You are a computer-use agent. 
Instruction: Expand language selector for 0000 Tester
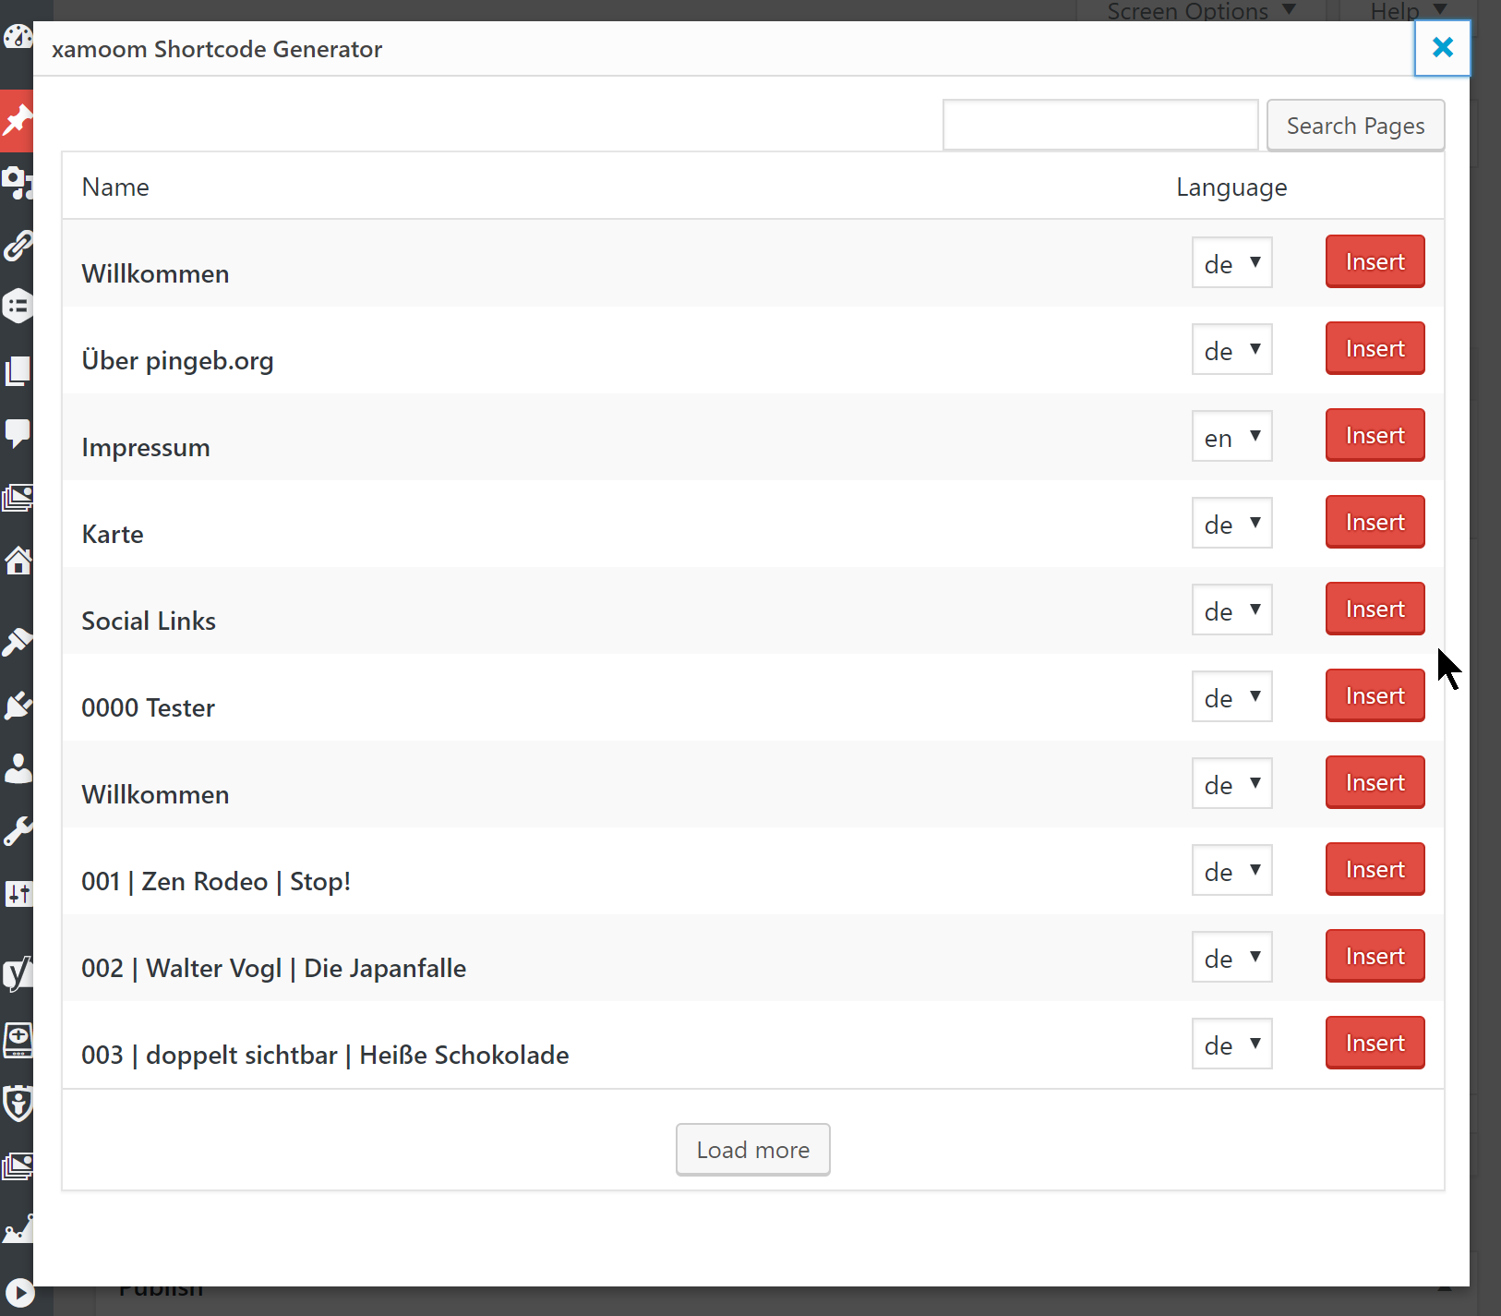pyautogui.click(x=1231, y=696)
